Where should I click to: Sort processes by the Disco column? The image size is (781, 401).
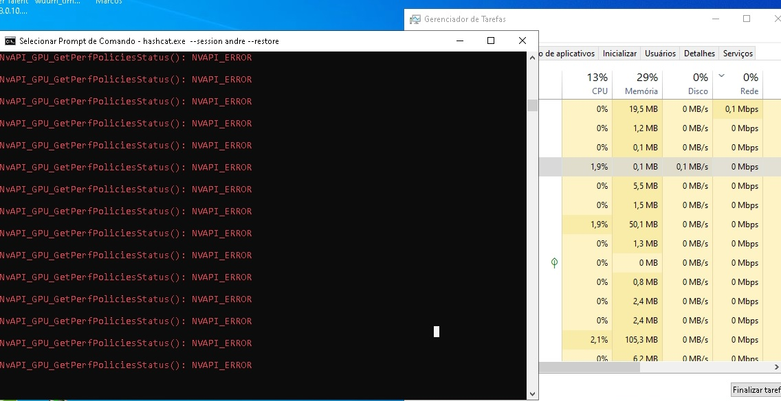pyautogui.click(x=697, y=84)
